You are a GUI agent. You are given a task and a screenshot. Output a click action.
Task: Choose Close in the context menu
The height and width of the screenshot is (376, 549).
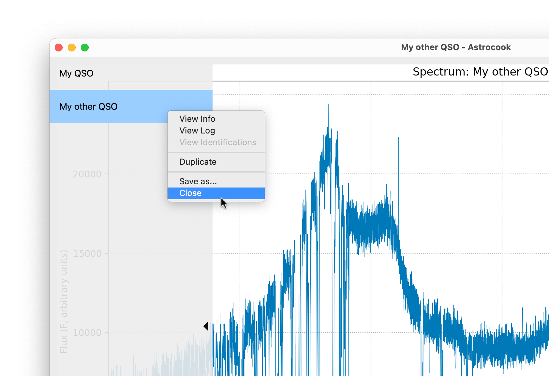point(216,193)
